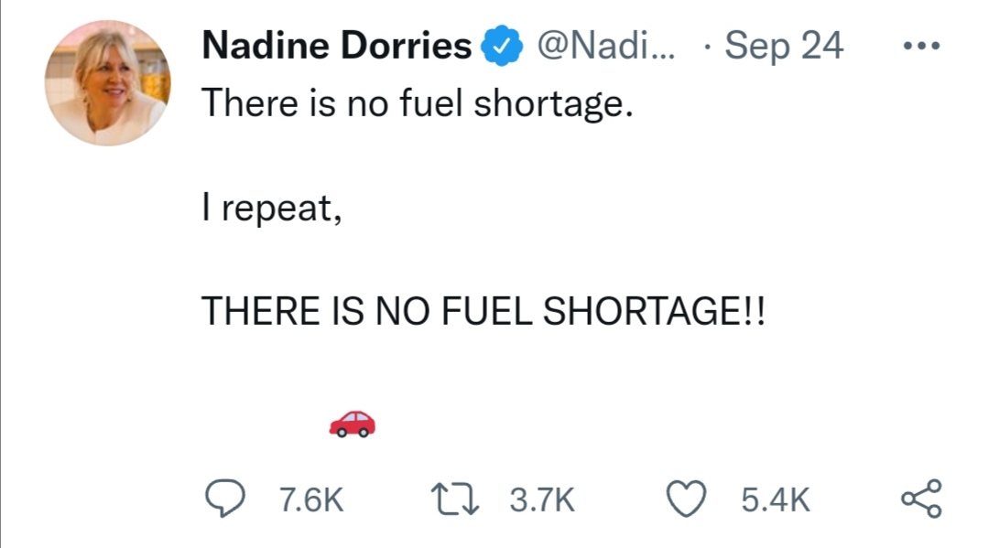Click the uppercase word 'SHORTAGE!!'
This screenshot has width=989, height=548.
(654, 312)
